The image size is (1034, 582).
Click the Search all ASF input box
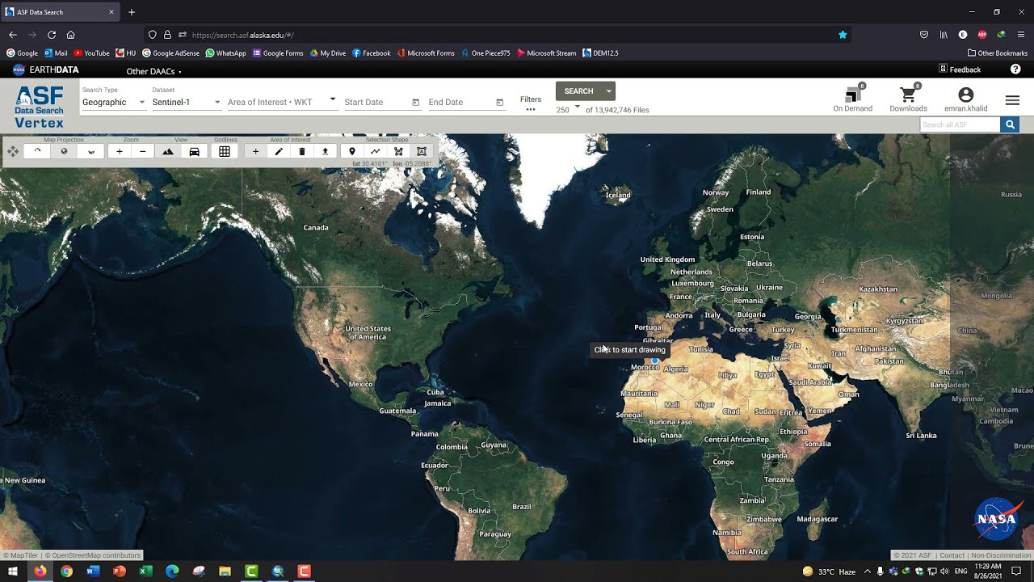point(960,124)
